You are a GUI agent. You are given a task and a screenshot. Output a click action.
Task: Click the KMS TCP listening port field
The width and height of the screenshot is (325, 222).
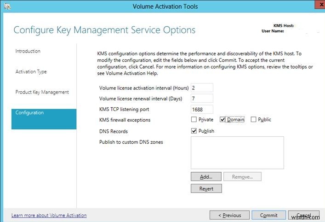pos(202,109)
